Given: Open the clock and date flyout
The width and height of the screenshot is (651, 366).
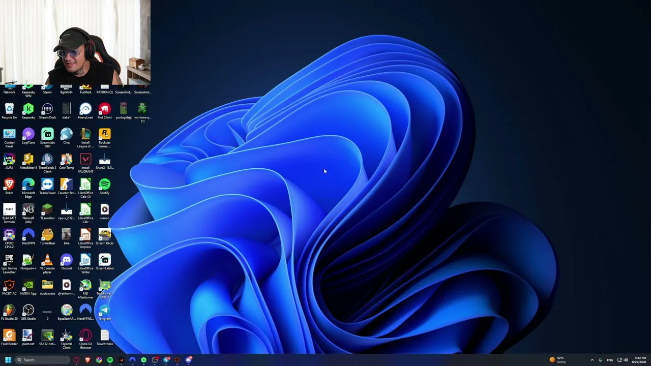Looking at the screenshot, I should coord(640,360).
